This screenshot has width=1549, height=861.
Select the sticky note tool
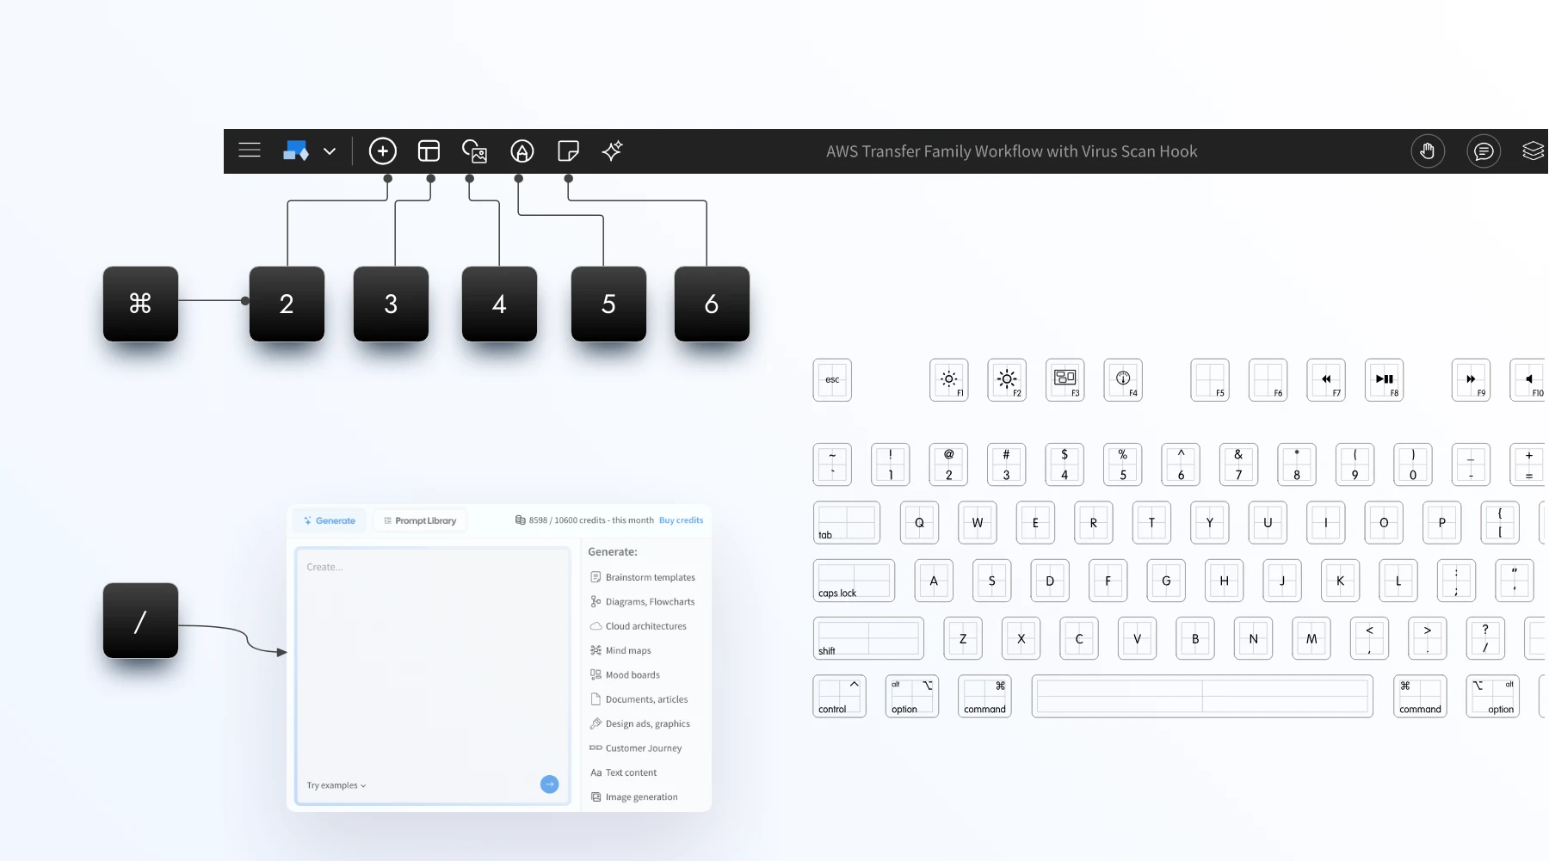(568, 151)
